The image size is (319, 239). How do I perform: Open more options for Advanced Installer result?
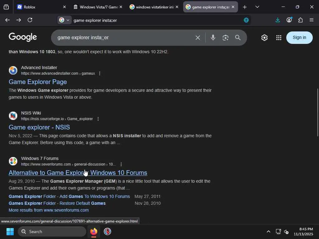(100, 73)
